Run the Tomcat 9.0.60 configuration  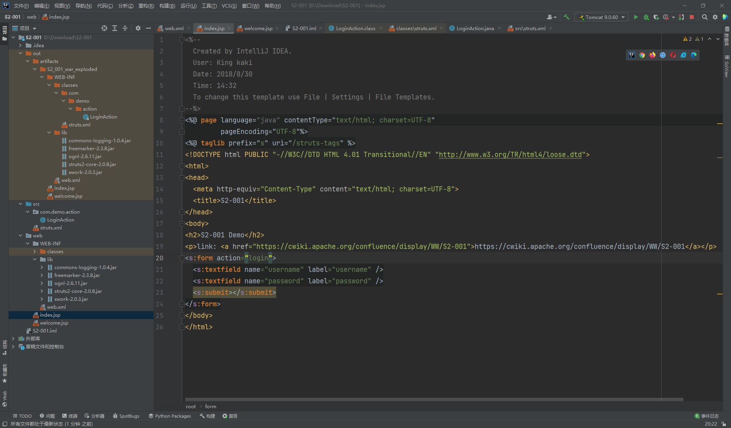(636, 17)
